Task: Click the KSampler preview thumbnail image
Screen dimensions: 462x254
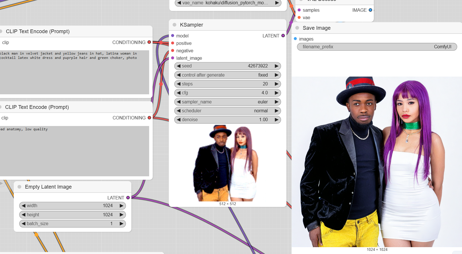Action: click(x=228, y=163)
